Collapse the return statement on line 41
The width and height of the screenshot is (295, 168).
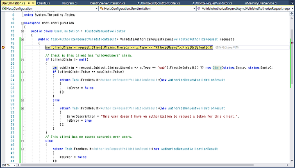tap(23, 149)
